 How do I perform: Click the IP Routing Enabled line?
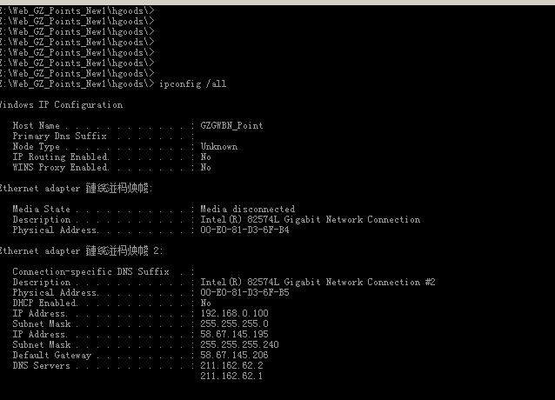[112, 157]
